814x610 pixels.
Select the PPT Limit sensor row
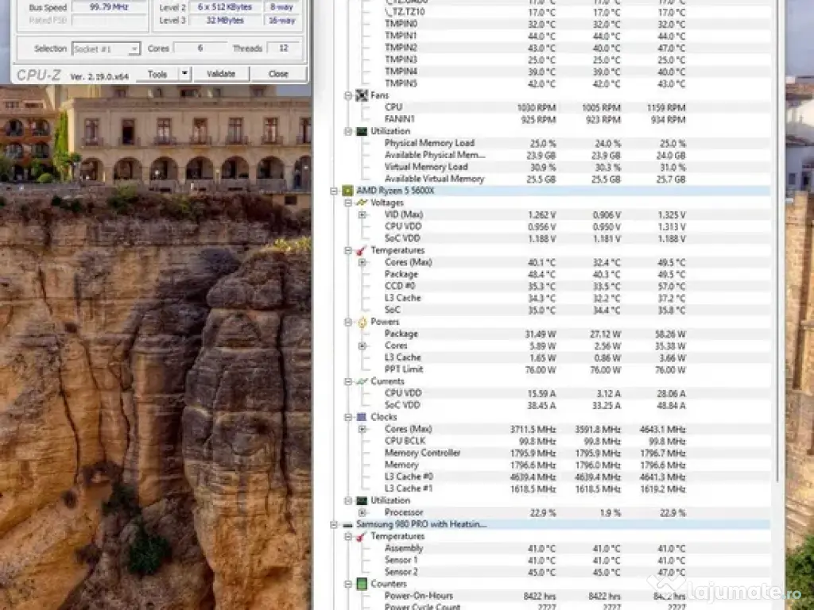point(404,369)
